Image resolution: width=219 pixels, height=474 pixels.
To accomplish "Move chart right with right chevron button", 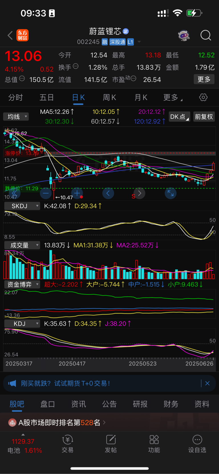I will point(139,193).
